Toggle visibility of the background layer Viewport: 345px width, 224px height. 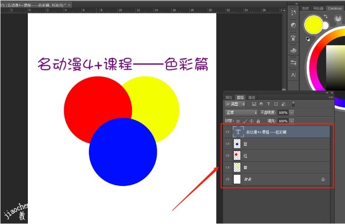tap(227, 179)
